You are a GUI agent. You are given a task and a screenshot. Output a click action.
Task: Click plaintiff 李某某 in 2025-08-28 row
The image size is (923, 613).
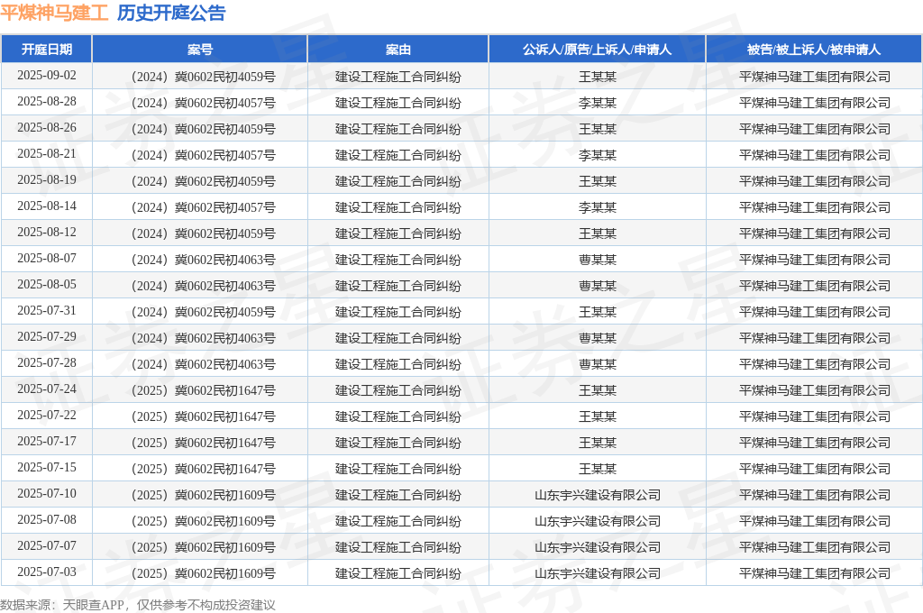(x=597, y=103)
